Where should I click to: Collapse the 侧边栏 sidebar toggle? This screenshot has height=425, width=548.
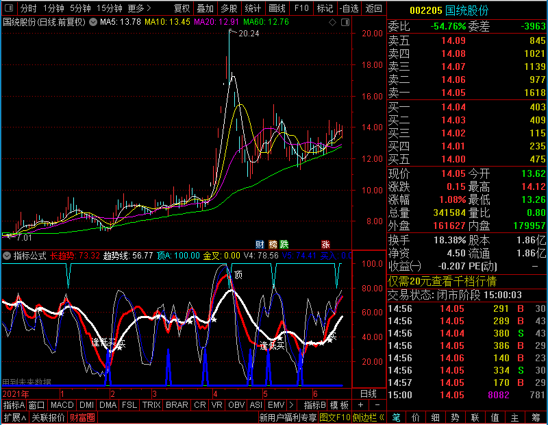pos(369,417)
